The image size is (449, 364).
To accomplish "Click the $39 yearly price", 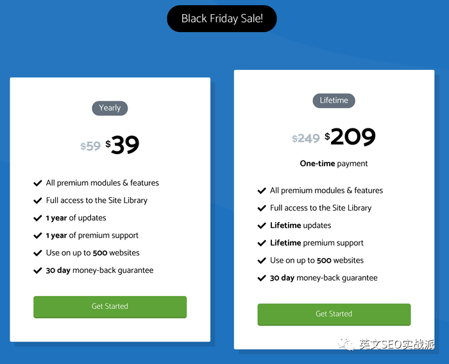I will [123, 144].
